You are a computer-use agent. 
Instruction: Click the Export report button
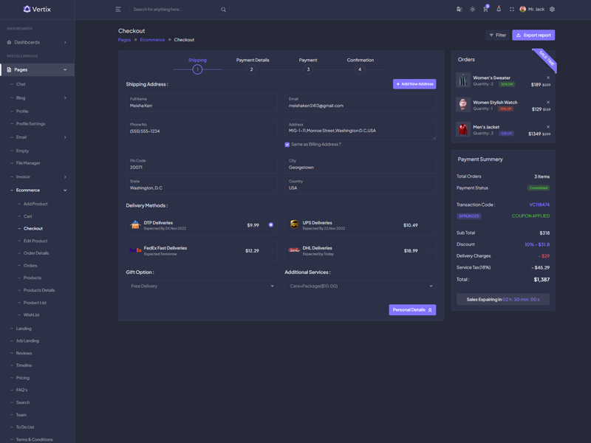[533, 35]
